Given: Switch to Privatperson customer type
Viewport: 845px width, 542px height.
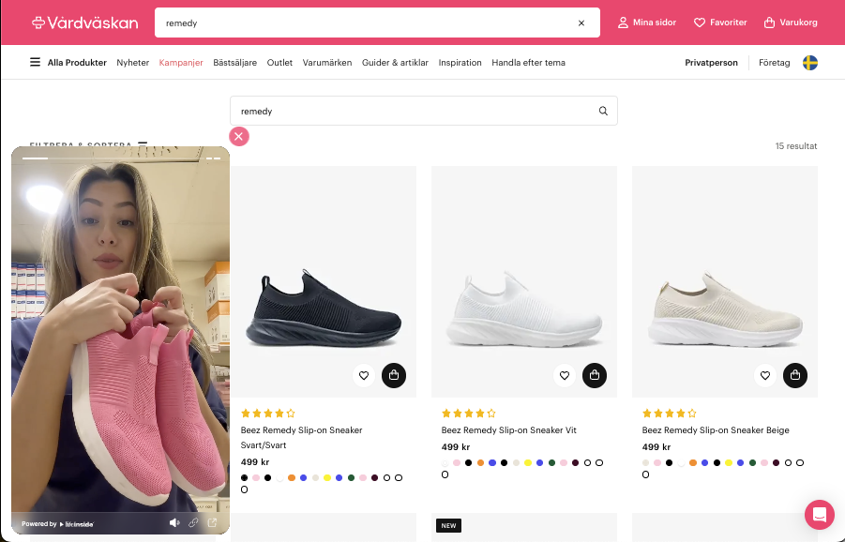Looking at the screenshot, I should coord(711,63).
